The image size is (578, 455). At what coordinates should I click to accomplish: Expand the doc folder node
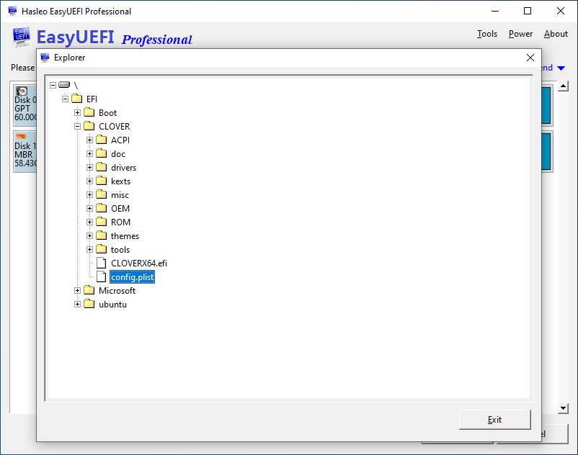(x=89, y=153)
